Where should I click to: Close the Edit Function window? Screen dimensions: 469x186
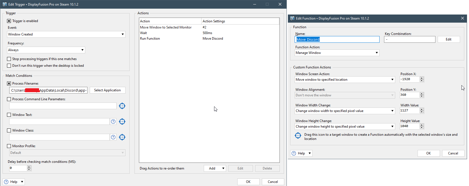pyautogui.click(x=463, y=18)
